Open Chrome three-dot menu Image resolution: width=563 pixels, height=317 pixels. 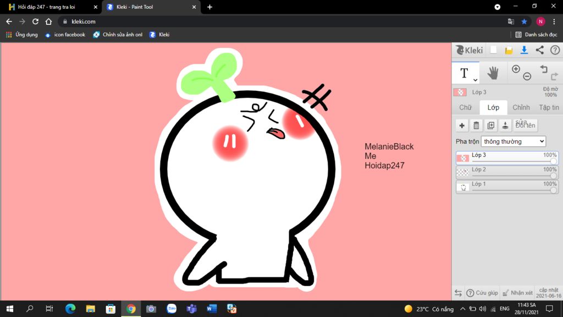[x=554, y=21]
